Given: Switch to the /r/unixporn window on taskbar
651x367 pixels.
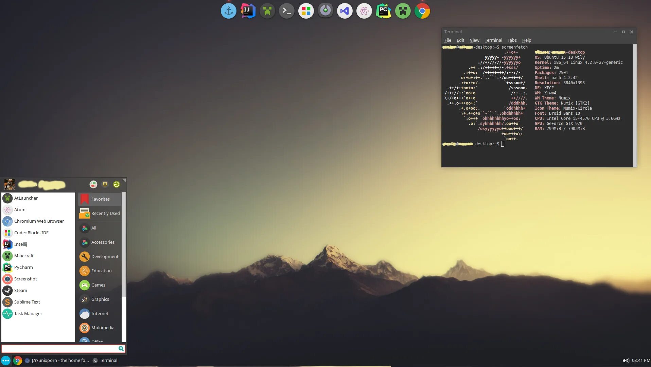Looking at the screenshot, I should [57, 361].
